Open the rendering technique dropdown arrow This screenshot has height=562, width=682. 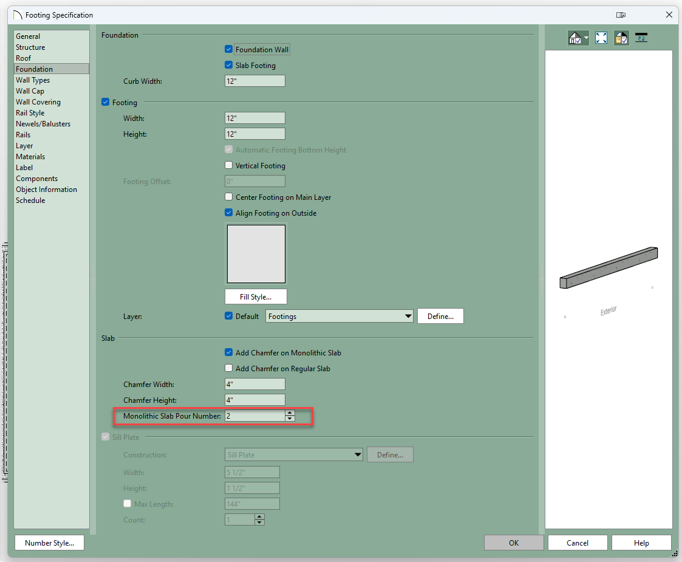(587, 38)
